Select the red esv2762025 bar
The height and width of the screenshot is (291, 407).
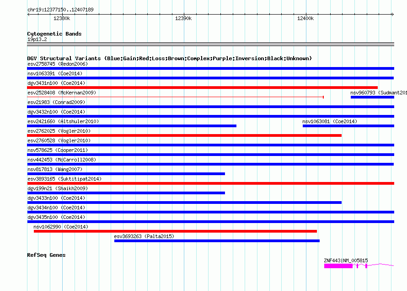tap(184, 135)
